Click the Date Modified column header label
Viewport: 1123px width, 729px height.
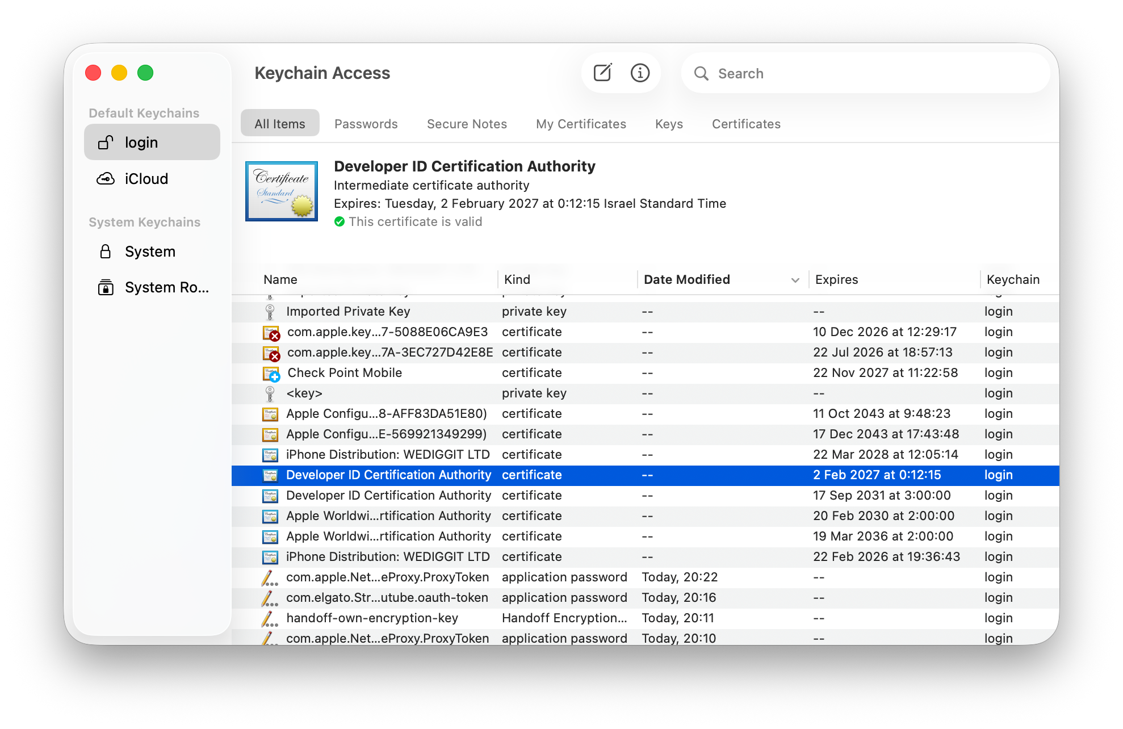coord(687,279)
